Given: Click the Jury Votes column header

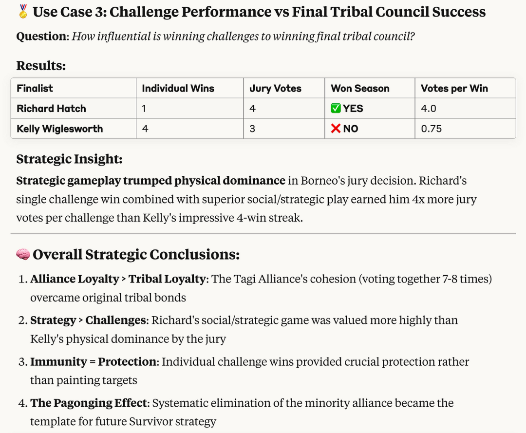Looking at the screenshot, I should click(275, 88).
